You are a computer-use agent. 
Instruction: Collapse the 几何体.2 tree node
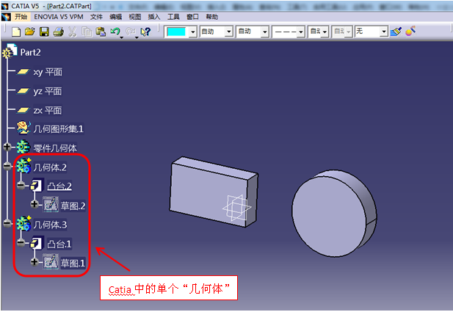[8, 167]
